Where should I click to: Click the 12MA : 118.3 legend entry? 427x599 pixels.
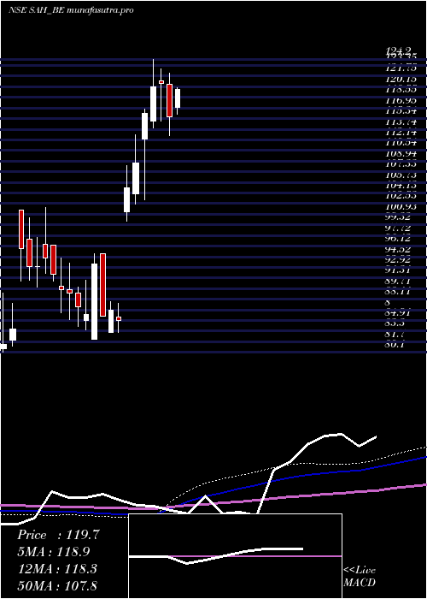57,569
